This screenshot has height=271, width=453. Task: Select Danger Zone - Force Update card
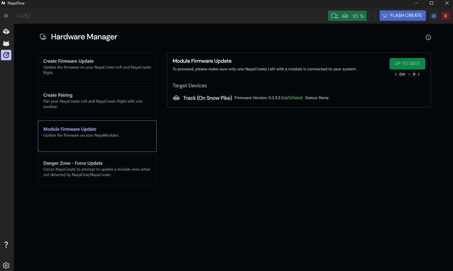97,170
